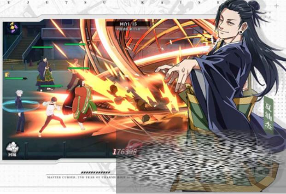Click the striped bar above the caption
The height and width of the screenshot is (194, 286).
click(95, 172)
